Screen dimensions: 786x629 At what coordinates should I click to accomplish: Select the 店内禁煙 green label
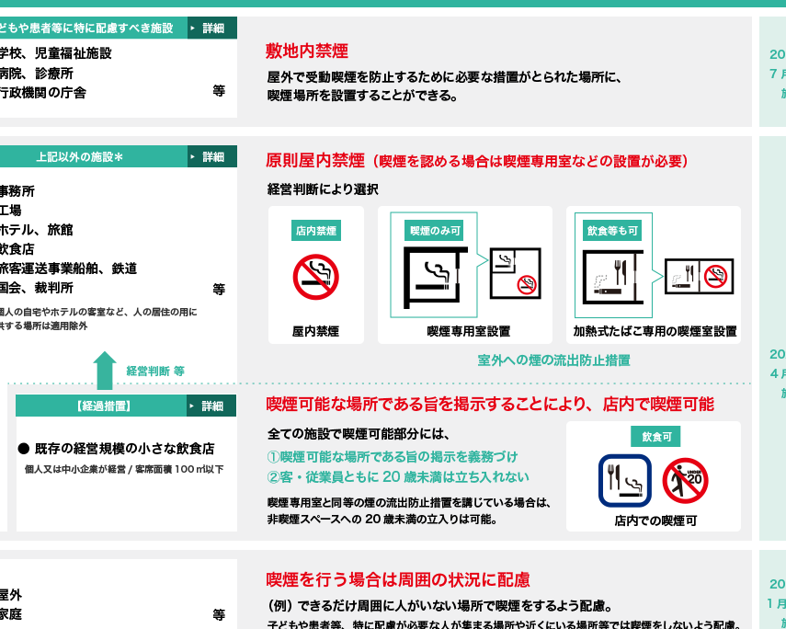pyautogui.click(x=315, y=230)
